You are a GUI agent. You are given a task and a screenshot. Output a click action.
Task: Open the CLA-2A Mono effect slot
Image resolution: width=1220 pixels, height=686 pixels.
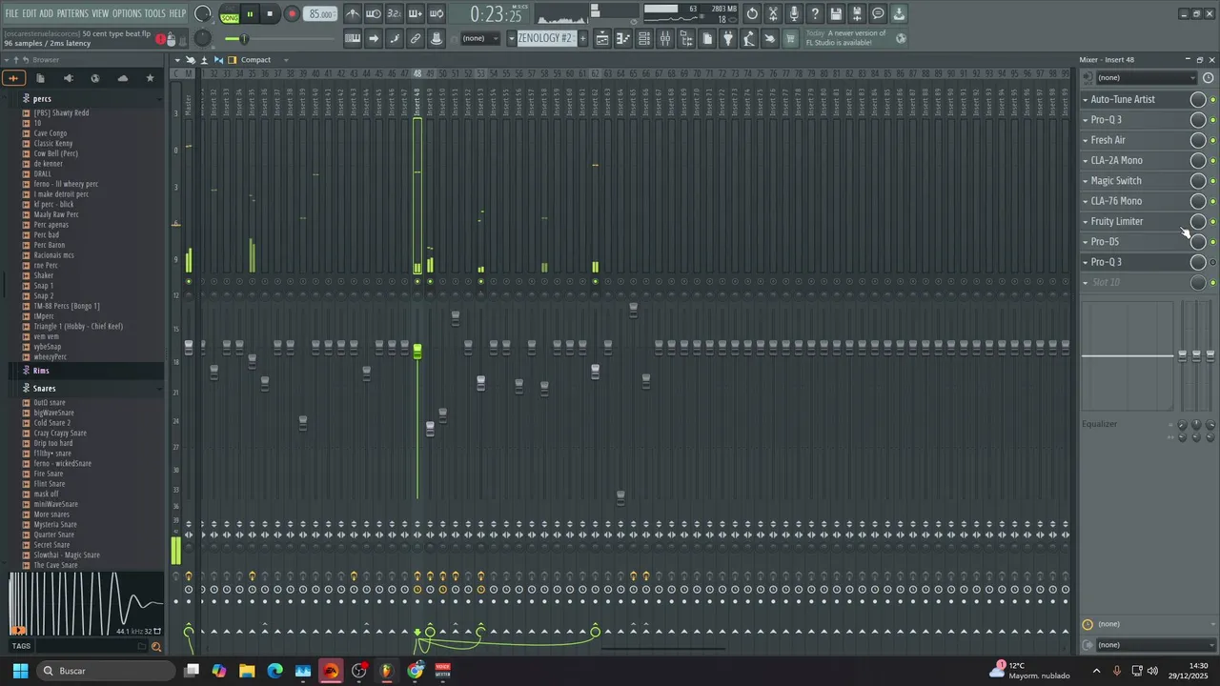pyautogui.click(x=1116, y=160)
